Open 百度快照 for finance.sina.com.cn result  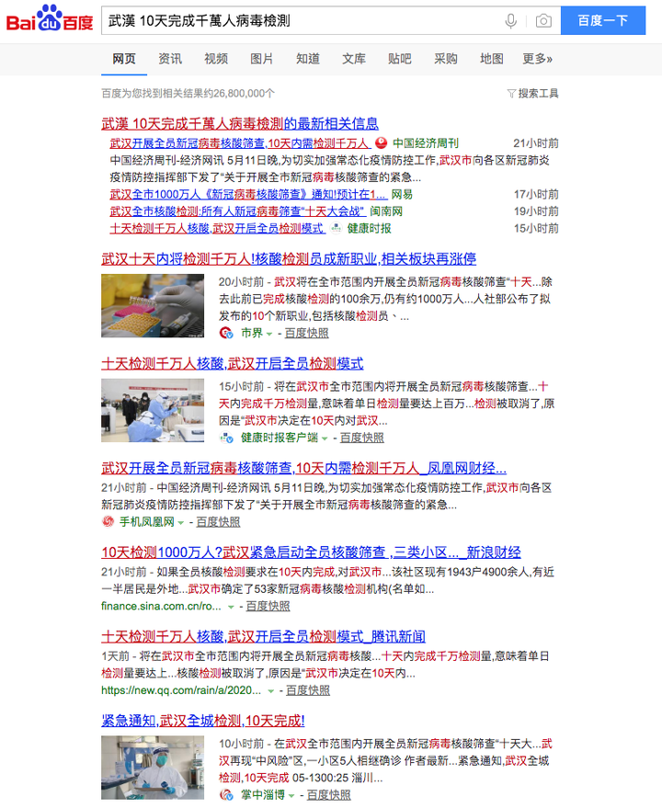coord(268,606)
